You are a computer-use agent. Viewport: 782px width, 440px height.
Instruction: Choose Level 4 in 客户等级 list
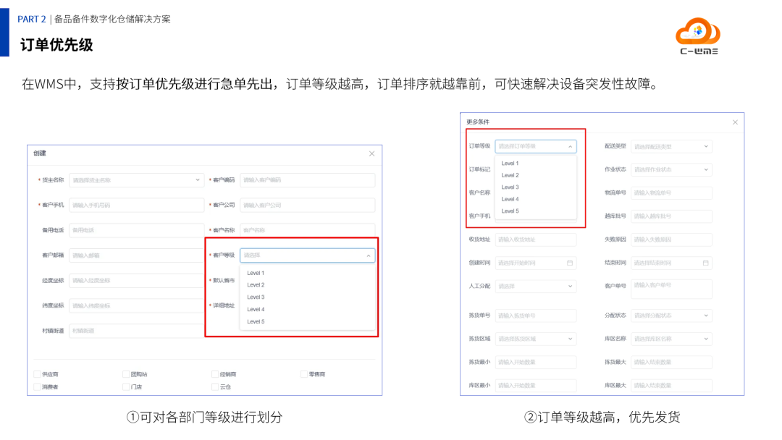click(x=307, y=310)
